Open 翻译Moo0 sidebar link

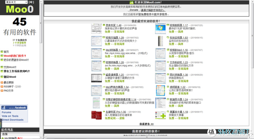pyautogui.click(x=10, y=77)
